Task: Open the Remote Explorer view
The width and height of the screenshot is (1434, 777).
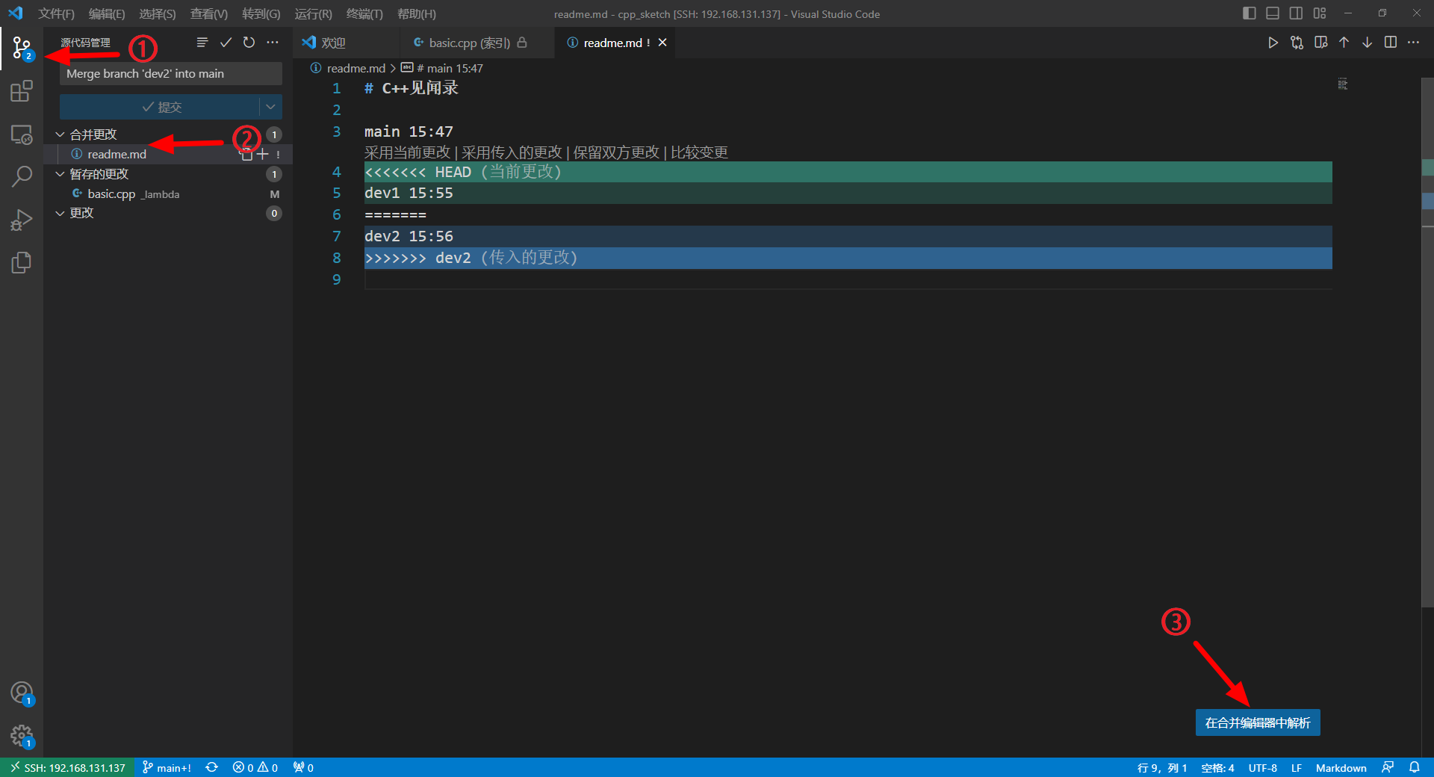Action: [22, 134]
